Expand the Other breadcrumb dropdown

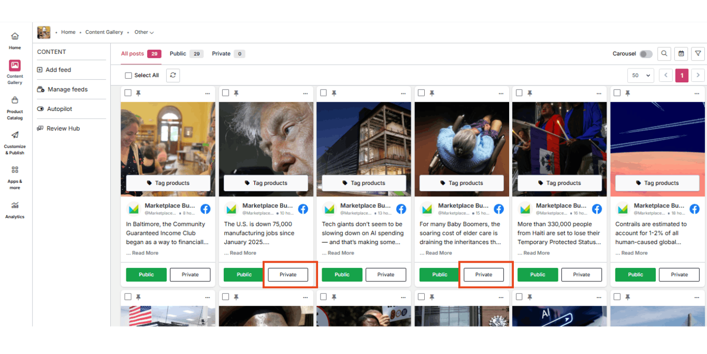[144, 32]
